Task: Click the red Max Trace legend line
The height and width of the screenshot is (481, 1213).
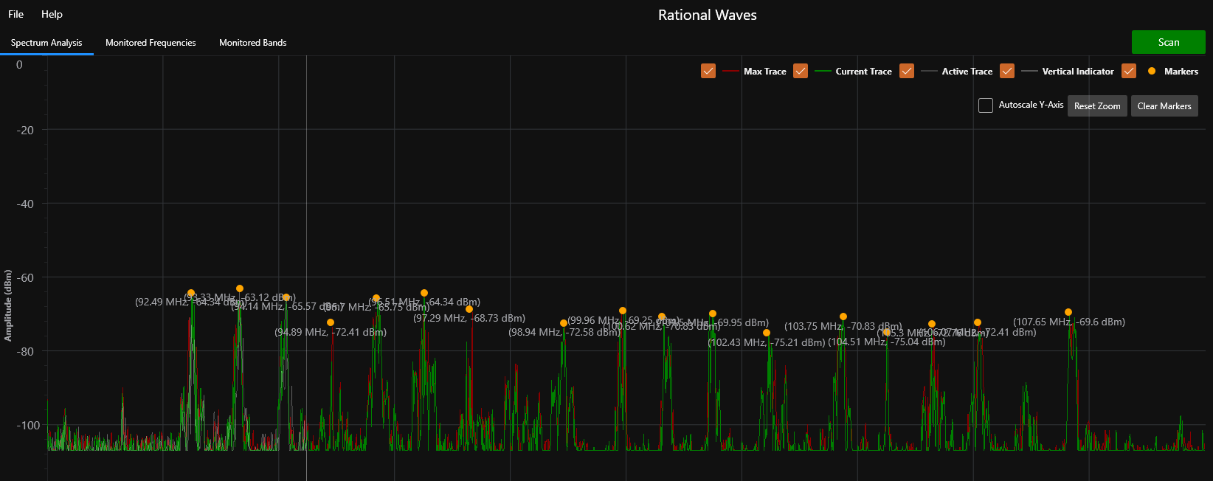Action: pos(730,72)
